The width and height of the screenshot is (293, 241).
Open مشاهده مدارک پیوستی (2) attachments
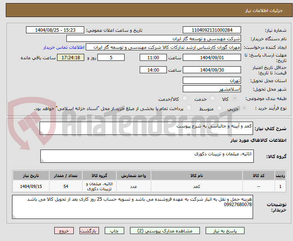pyautogui.click(x=165, y=231)
